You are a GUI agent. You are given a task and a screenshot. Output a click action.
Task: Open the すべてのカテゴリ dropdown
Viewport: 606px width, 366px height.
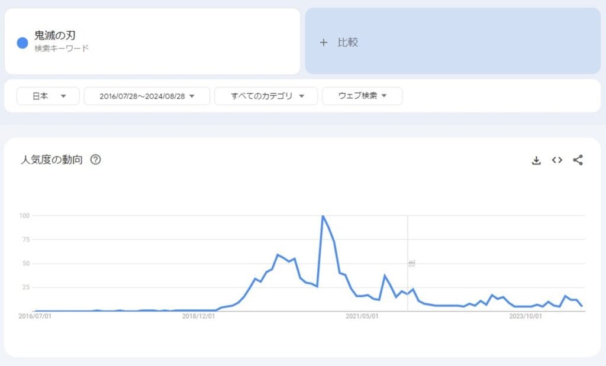tap(266, 96)
